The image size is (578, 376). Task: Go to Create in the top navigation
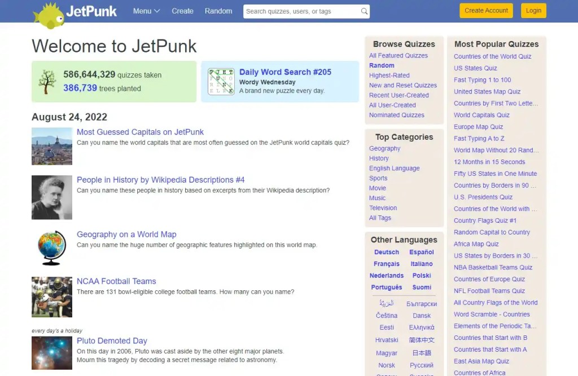pos(182,11)
